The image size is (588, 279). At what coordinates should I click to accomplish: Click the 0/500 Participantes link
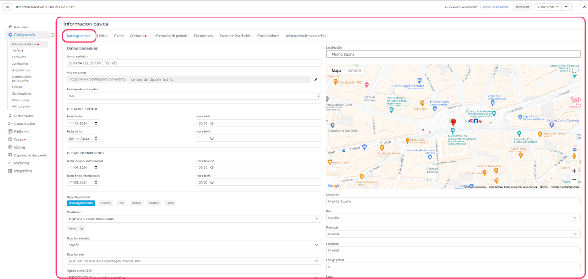click(495, 7)
